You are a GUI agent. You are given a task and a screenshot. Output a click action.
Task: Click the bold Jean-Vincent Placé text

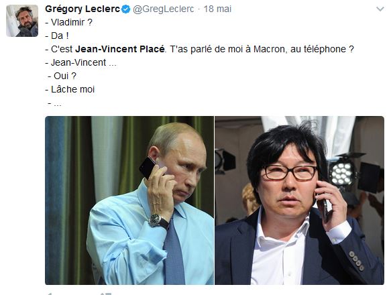coord(120,49)
